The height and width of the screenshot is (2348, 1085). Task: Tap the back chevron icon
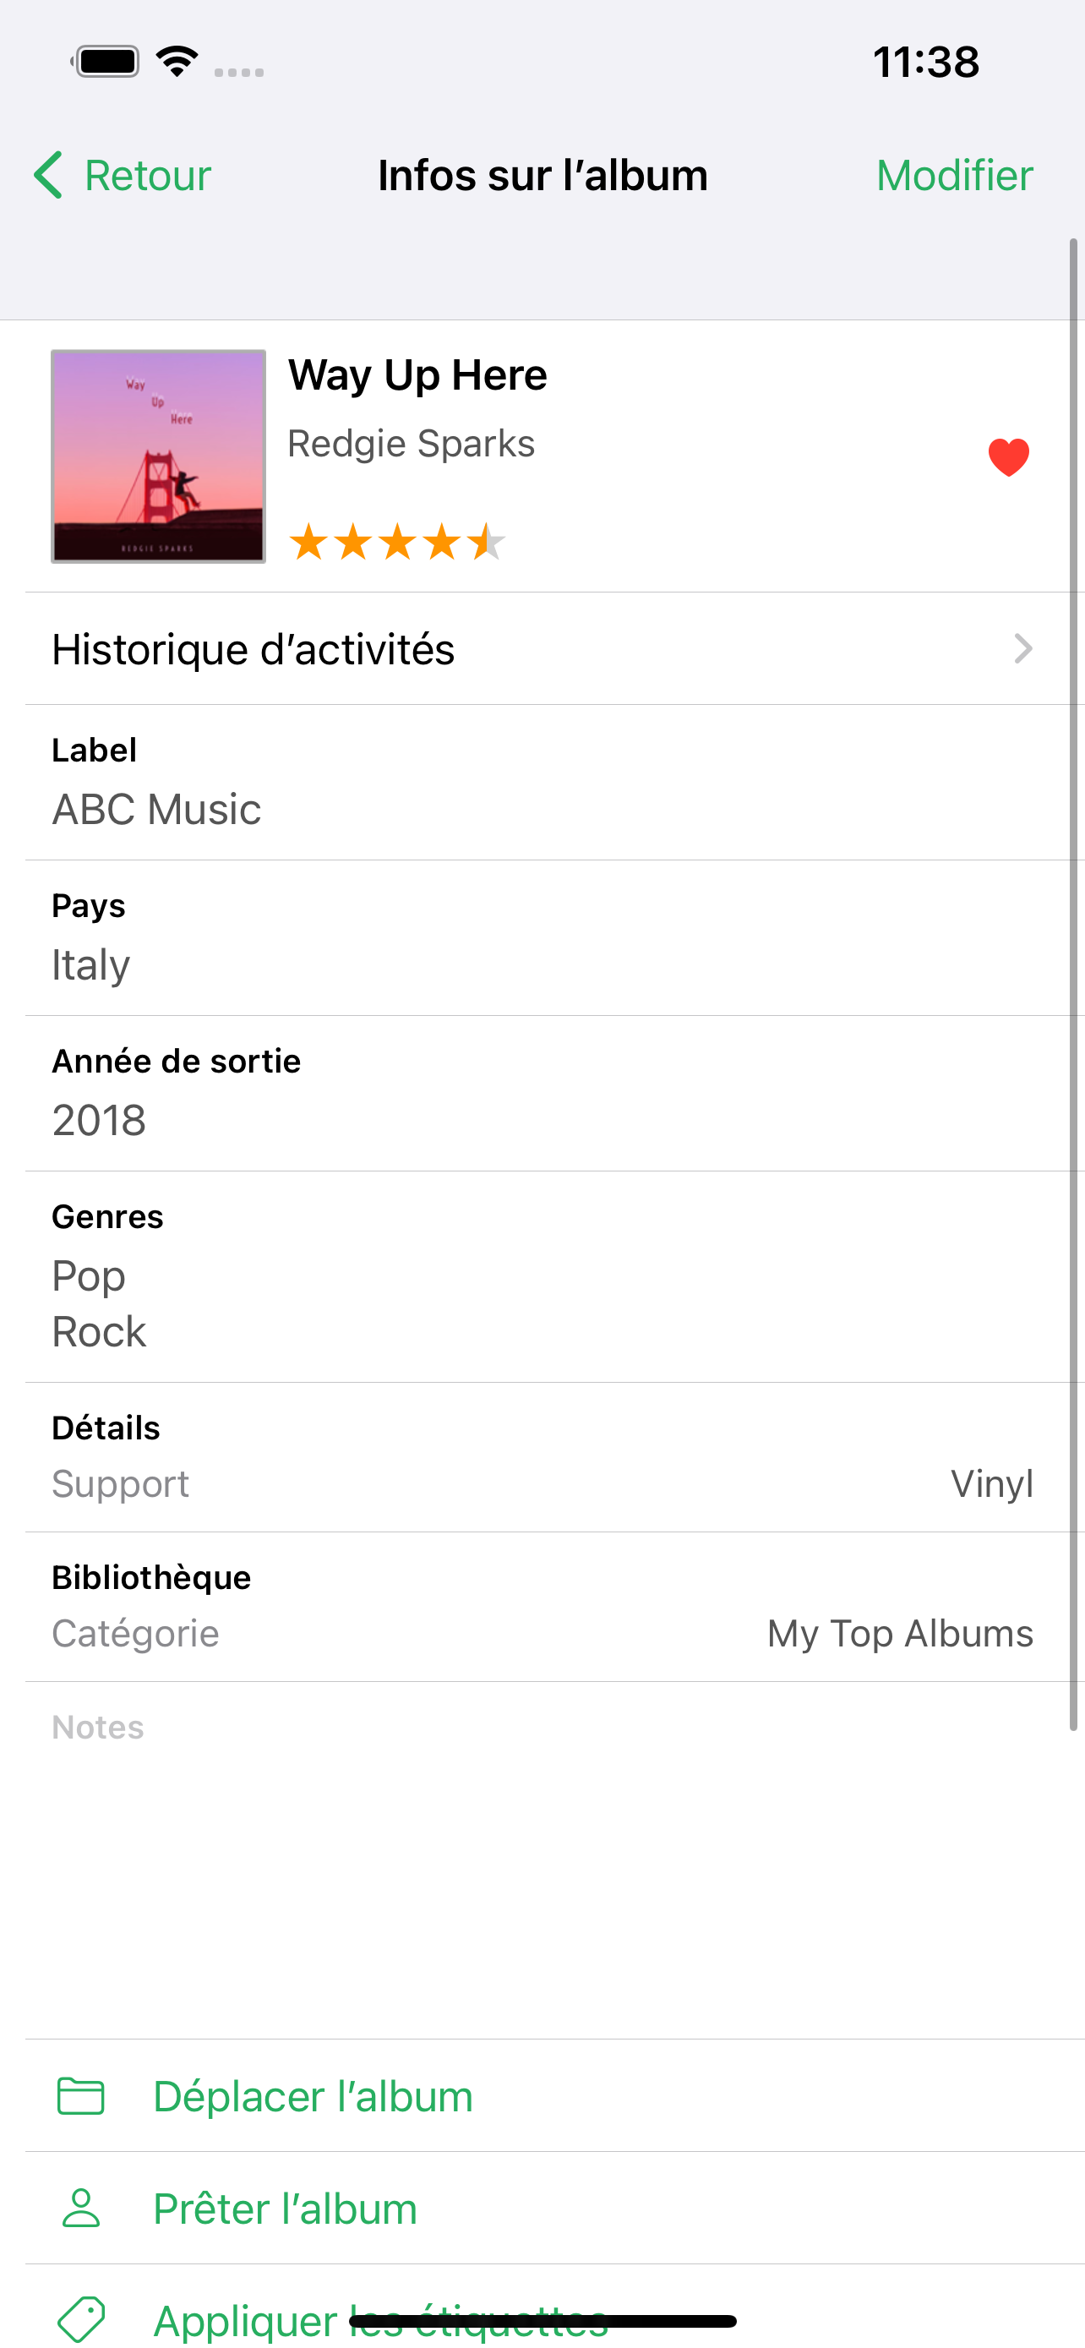(x=48, y=175)
